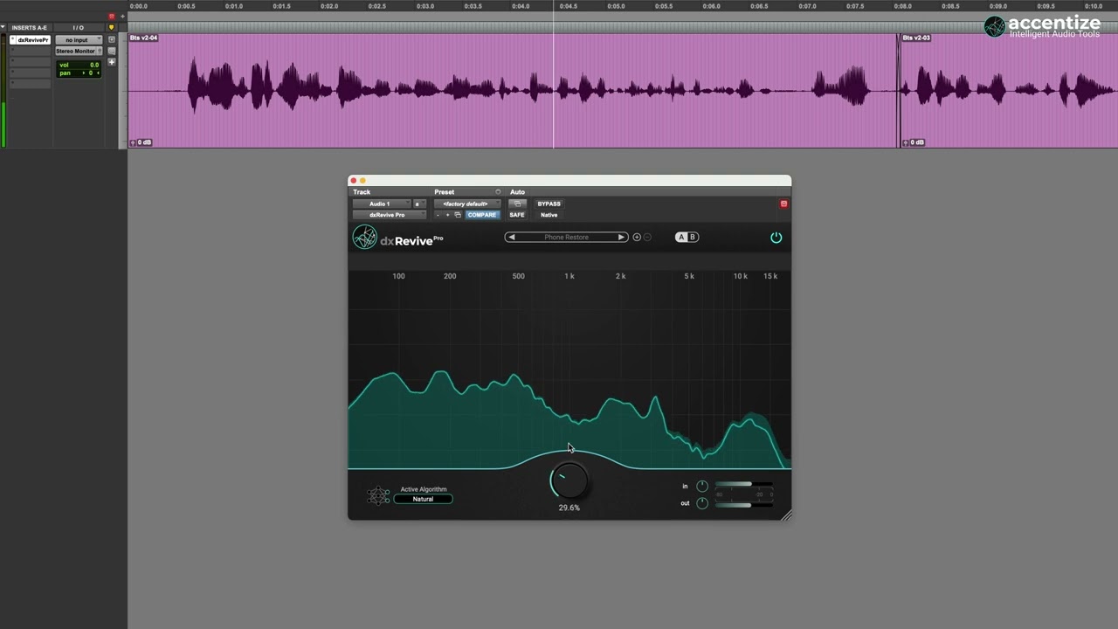1118x629 pixels.
Task: Click the next setting plus button
Action: (448, 215)
